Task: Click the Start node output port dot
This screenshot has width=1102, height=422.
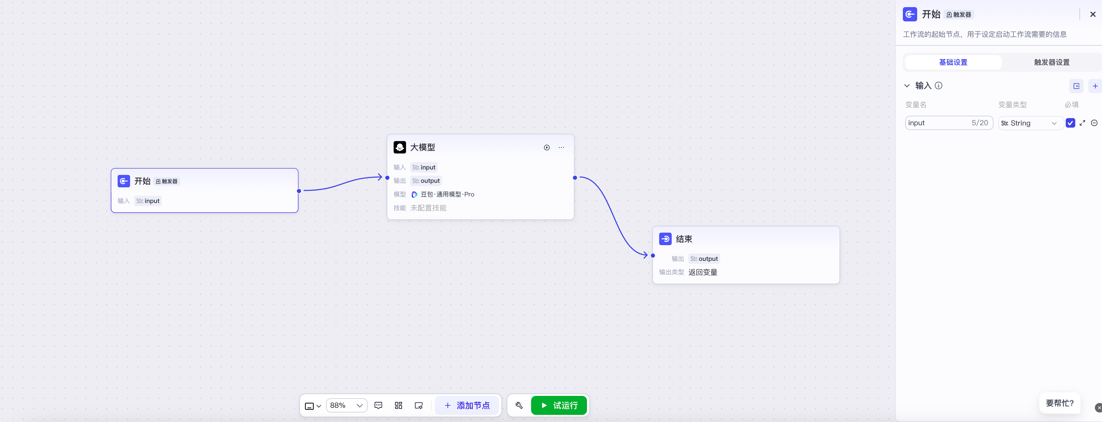Action: click(299, 191)
